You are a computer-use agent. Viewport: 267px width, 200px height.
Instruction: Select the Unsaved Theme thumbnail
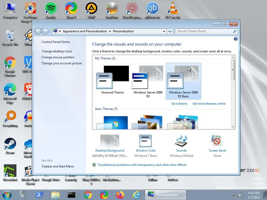coord(113,80)
